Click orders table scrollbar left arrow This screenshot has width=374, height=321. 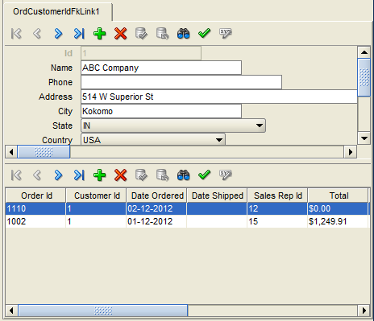[x=11, y=311]
